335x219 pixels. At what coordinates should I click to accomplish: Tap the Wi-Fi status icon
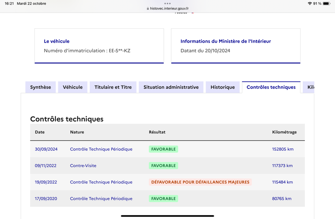[309, 3]
